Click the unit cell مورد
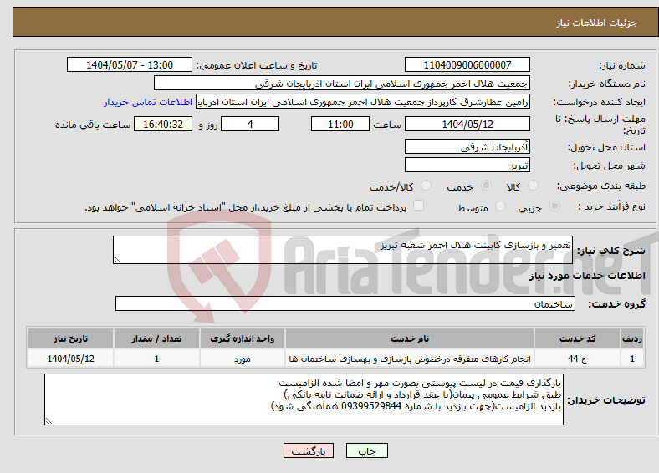The width and height of the screenshot is (659, 473). point(243,359)
